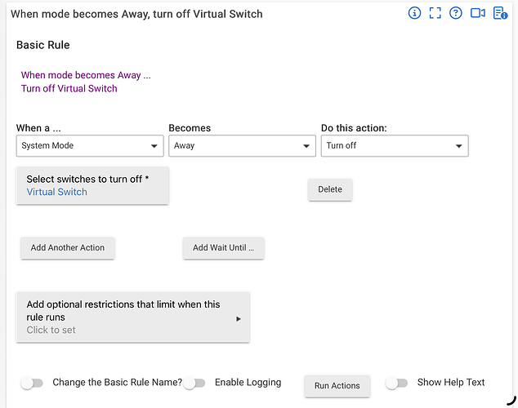The width and height of the screenshot is (518, 408).
Task: Open help via question mark icon
Action: (x=456, y=13)
